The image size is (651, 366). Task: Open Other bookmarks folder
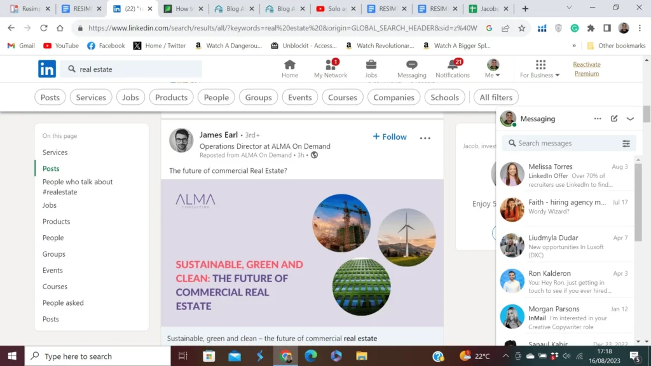(617, 46)
